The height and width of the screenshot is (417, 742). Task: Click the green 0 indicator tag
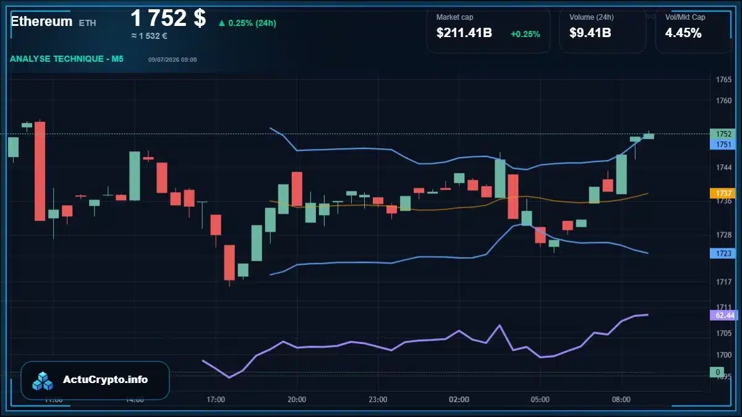pyautogui.click(x=717, y=372)
